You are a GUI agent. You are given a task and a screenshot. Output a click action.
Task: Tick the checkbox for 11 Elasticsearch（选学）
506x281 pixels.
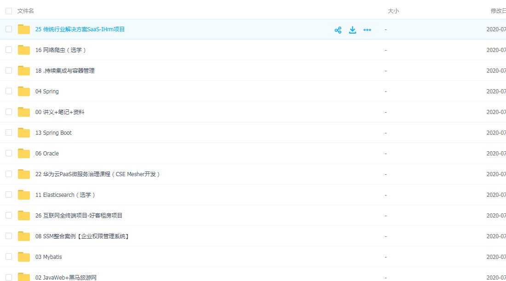pos(9,195)
